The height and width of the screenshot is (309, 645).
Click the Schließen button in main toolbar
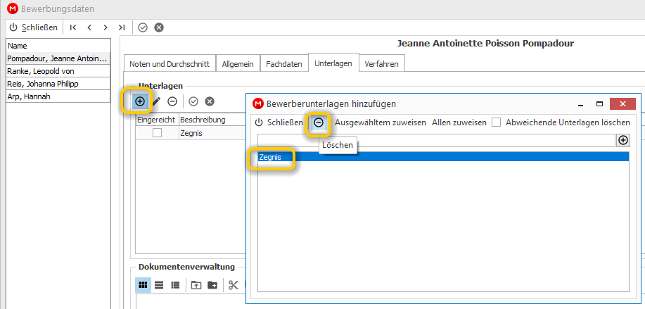(x=34, y=27)
